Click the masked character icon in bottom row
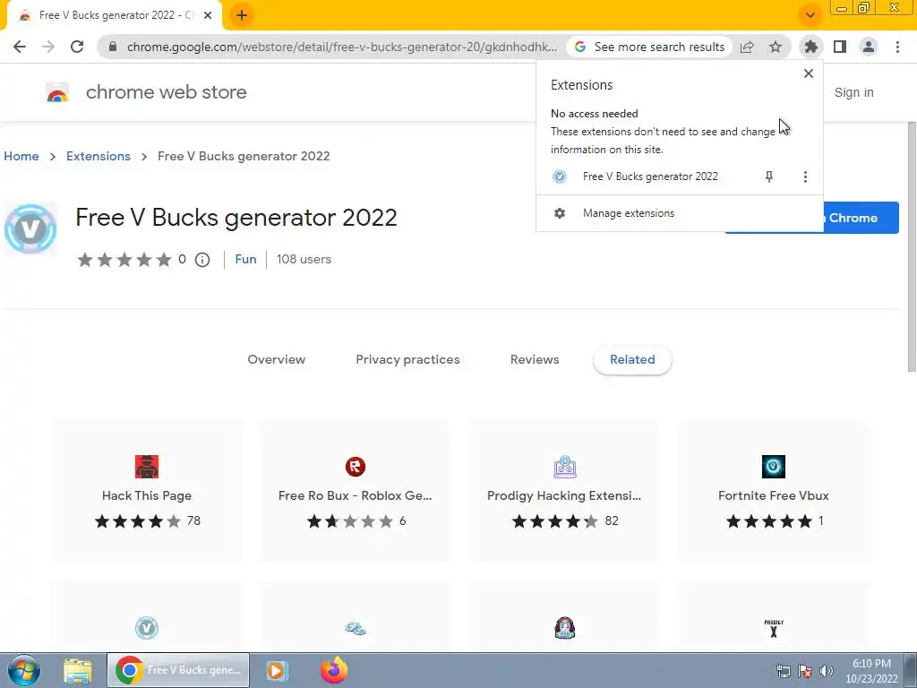The image size is (917, 688). [x=564, y=628]
